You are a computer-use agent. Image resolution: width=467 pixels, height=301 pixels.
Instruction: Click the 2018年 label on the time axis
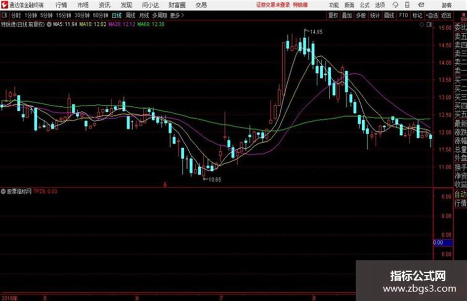[9, 298]
